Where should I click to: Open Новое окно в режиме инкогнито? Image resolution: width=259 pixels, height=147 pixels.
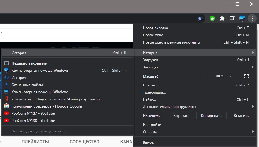pos(195,42)
